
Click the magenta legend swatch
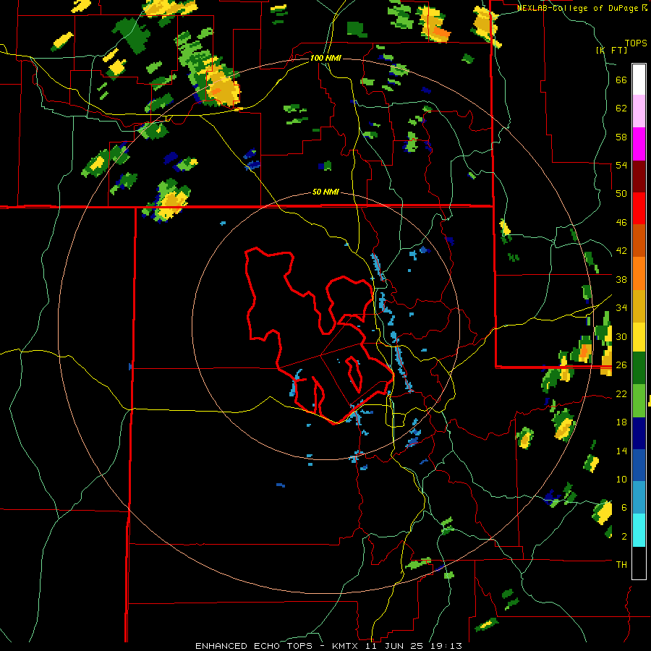point(639,144)
